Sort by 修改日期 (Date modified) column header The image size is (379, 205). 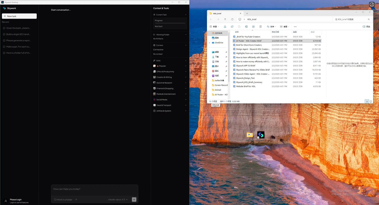point(275,32)
